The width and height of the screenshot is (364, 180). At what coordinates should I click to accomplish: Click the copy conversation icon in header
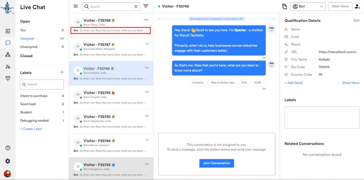[284, 6]
